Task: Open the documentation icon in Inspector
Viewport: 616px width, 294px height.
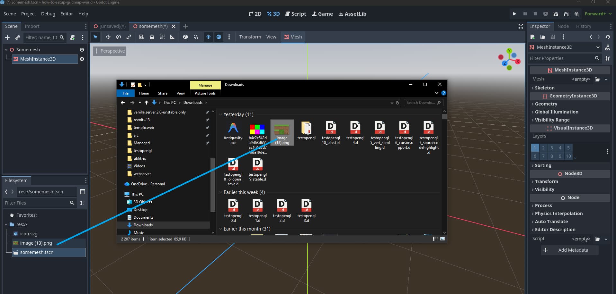Action: point(607,47)
